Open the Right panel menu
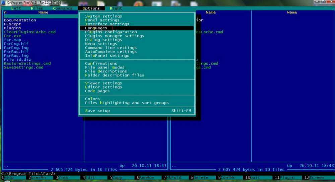This screenshot has height=182, width=335. [x=116, y=8]
